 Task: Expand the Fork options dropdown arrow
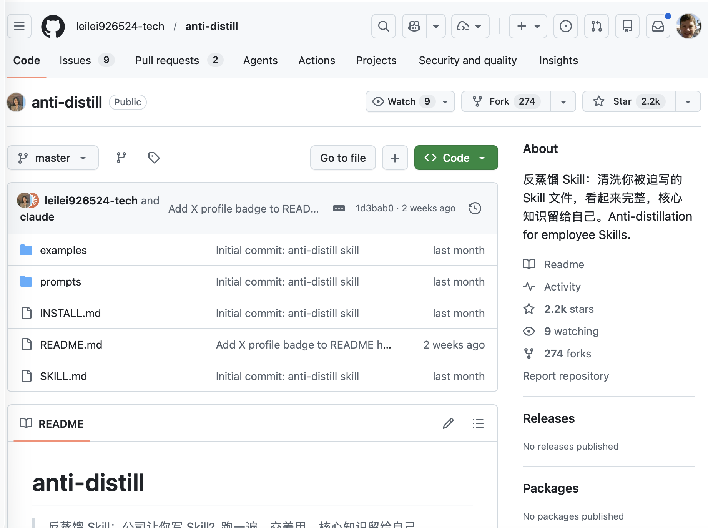point(563,101)
